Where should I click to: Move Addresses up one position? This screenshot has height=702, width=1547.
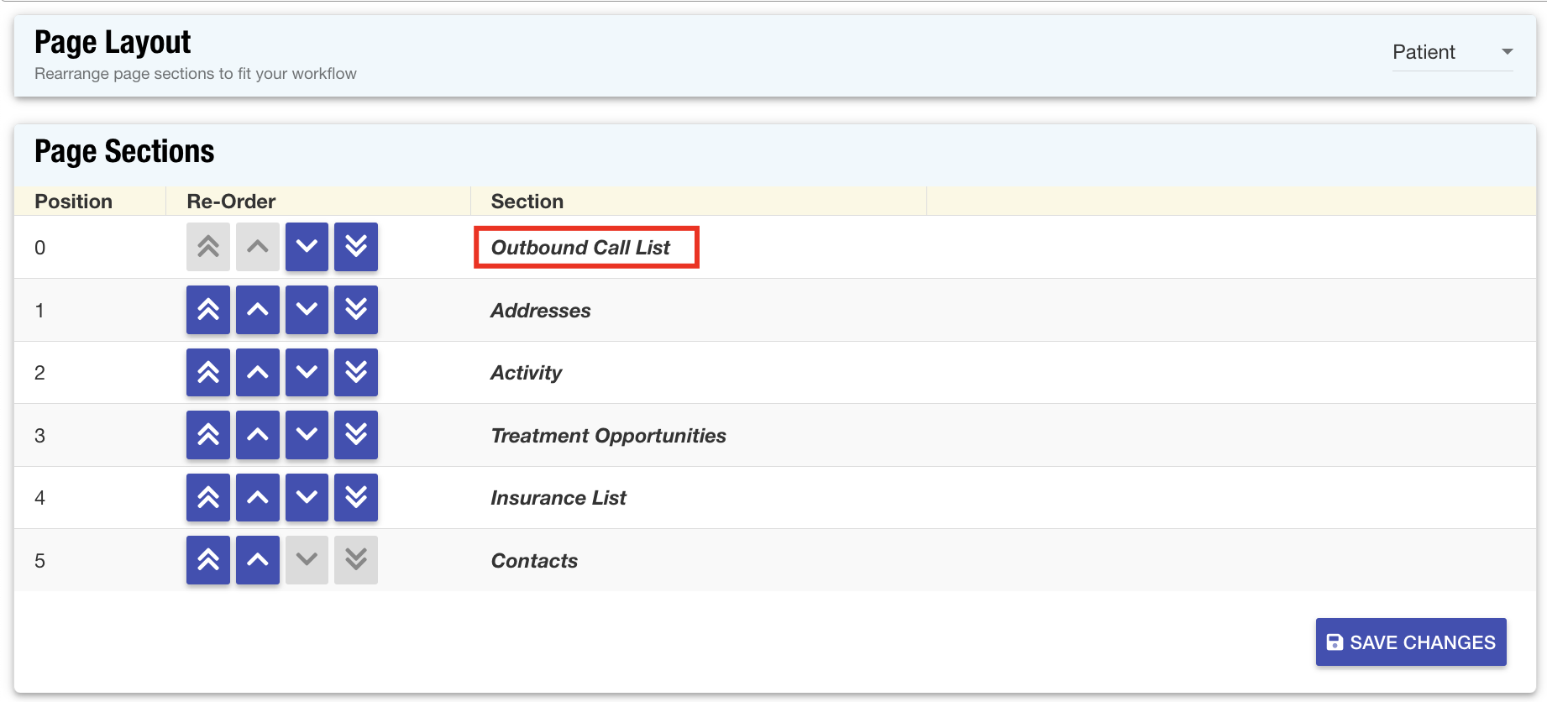(x=258, y=310)
